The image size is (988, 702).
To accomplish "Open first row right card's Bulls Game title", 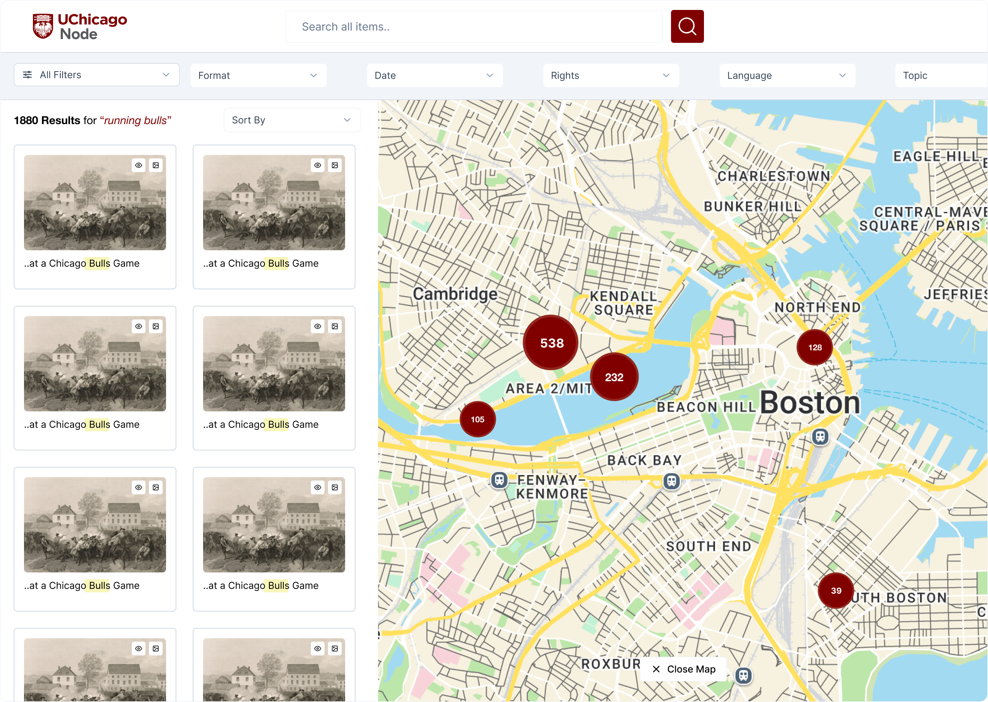I will (x=261, y=263).
